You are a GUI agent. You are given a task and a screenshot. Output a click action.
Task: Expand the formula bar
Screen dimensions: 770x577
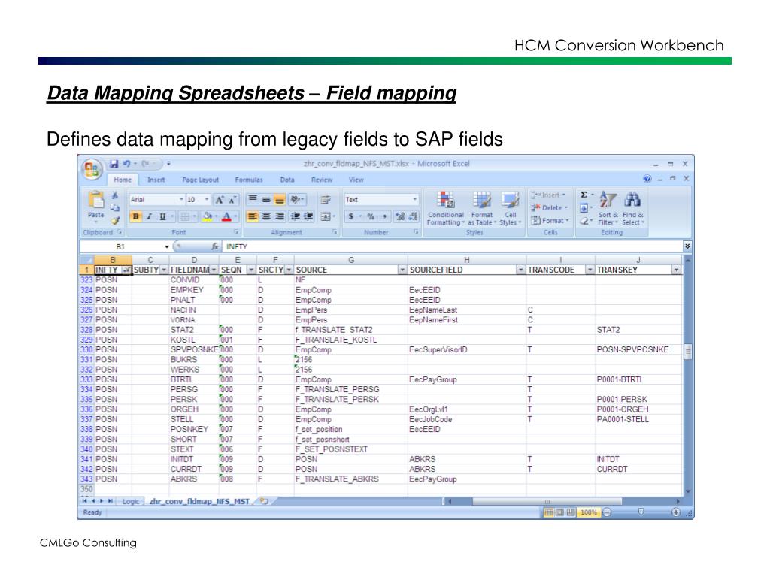coord(687,246)
